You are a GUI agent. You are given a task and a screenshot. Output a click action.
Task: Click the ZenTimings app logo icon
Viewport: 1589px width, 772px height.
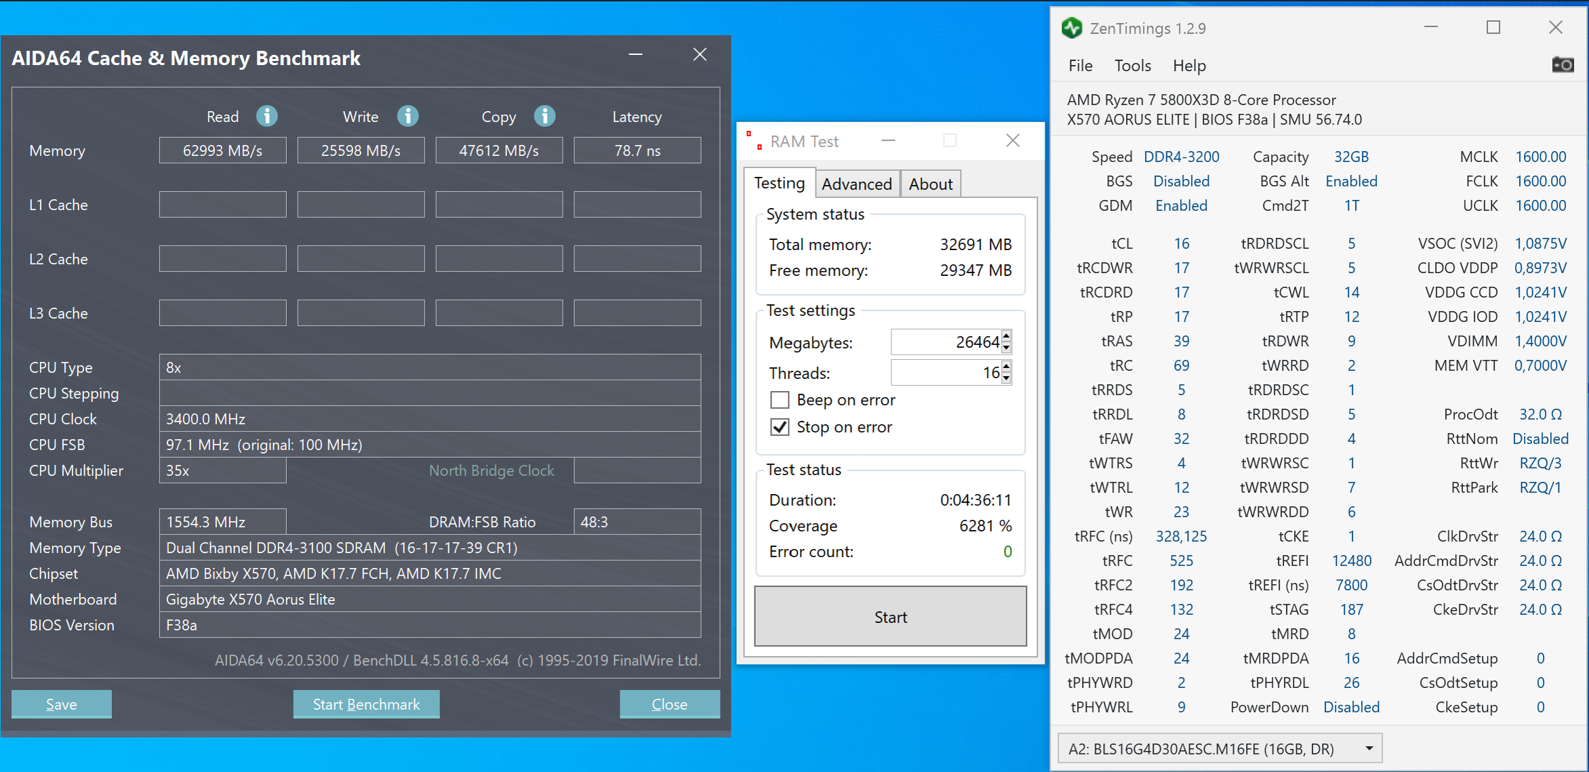click(x=1072, y=28)
